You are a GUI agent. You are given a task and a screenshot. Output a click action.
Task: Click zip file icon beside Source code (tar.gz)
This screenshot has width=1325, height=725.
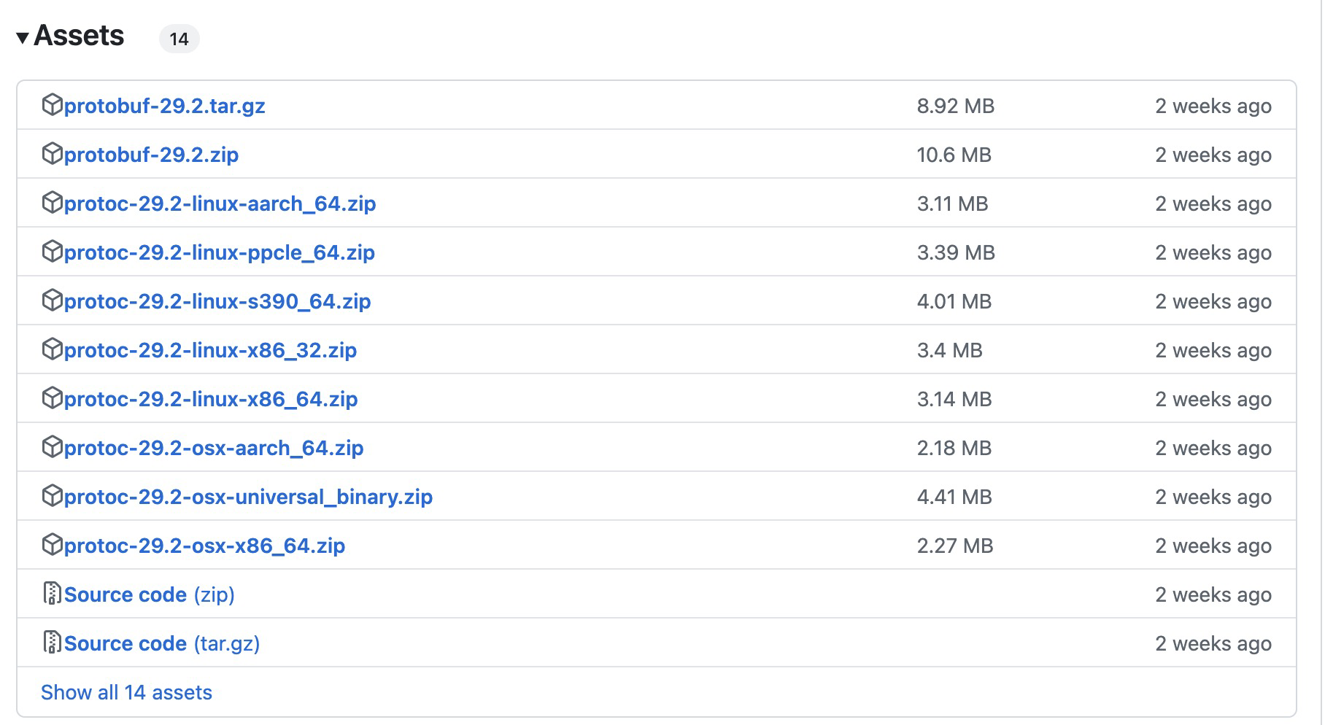[52, 643]
